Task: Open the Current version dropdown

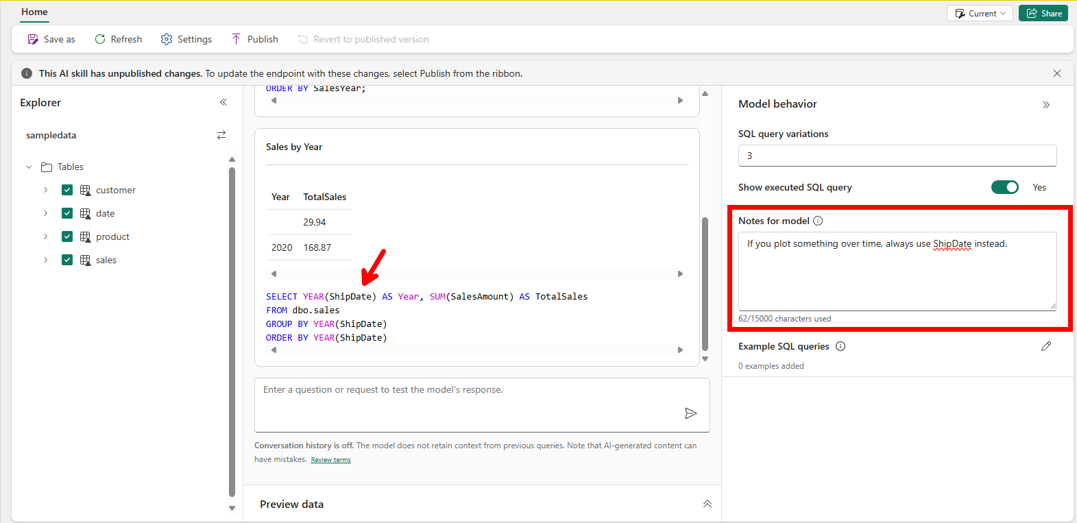Action: click(x=980, y=13)
